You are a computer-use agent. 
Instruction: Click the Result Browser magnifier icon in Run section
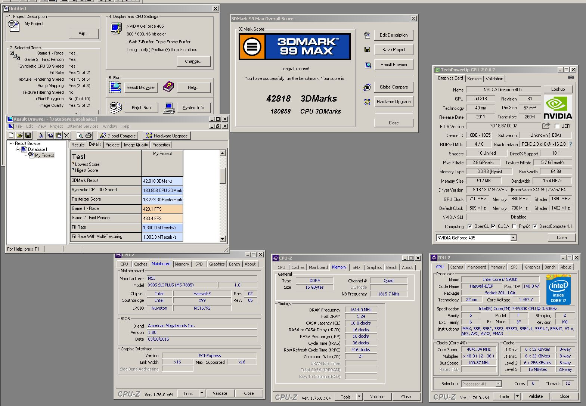[115, 87]
